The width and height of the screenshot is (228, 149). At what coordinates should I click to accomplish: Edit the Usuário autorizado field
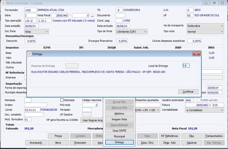pyautogui.click(x=189, y=100)
